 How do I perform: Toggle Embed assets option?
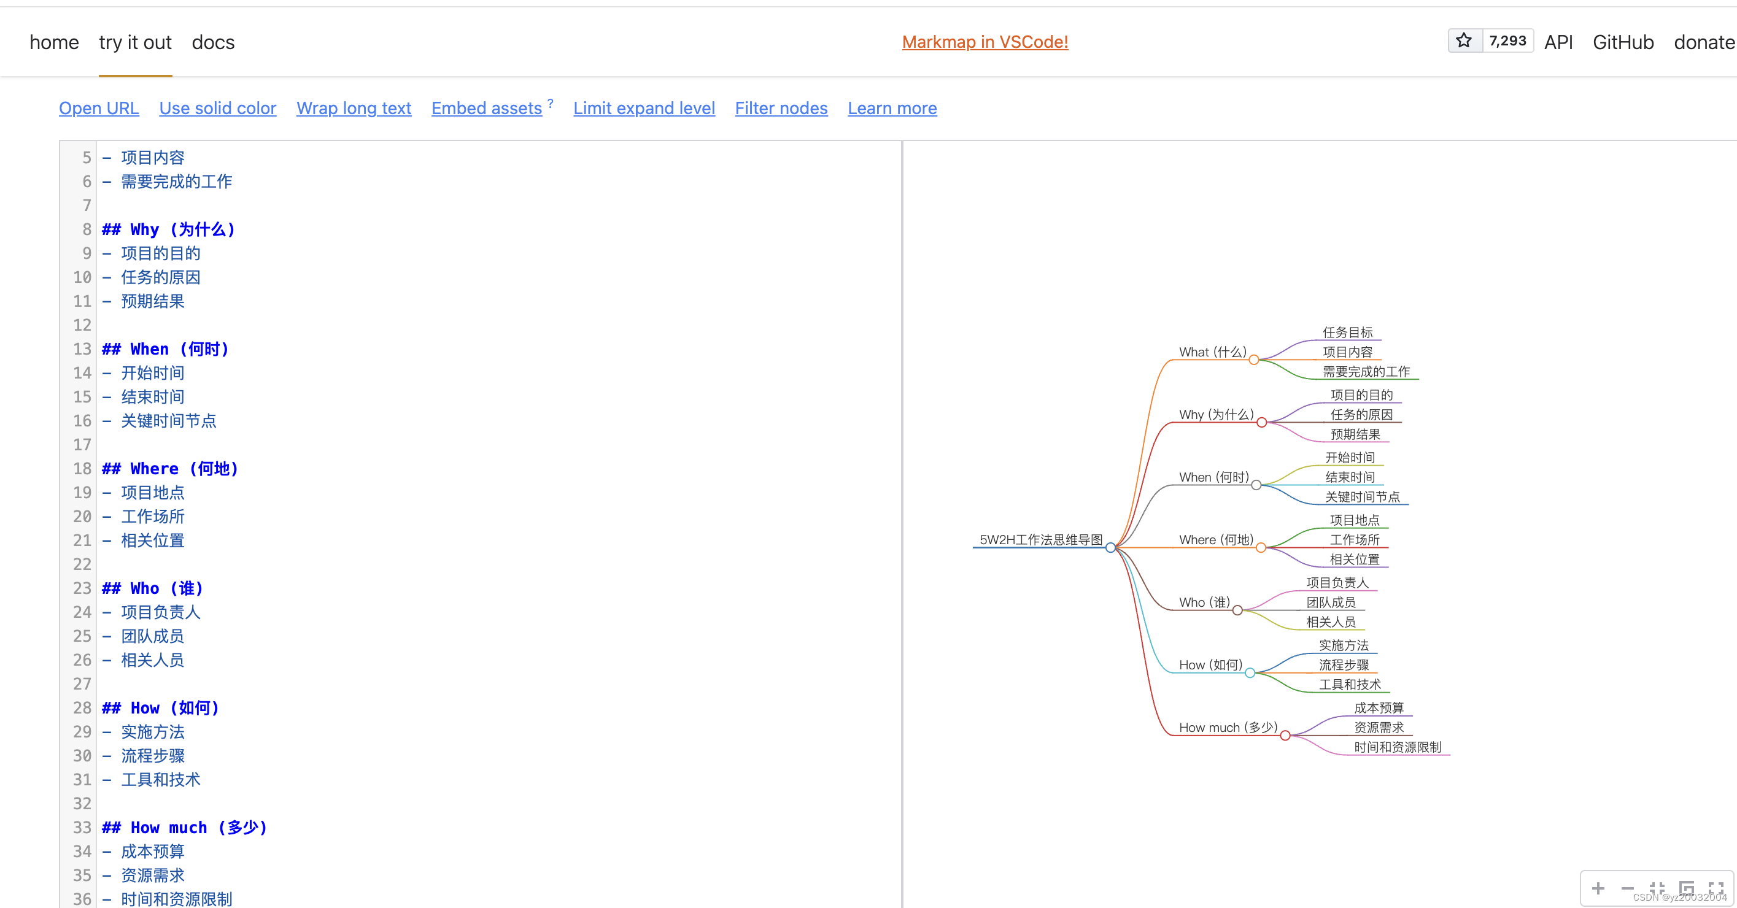[486, 108]
